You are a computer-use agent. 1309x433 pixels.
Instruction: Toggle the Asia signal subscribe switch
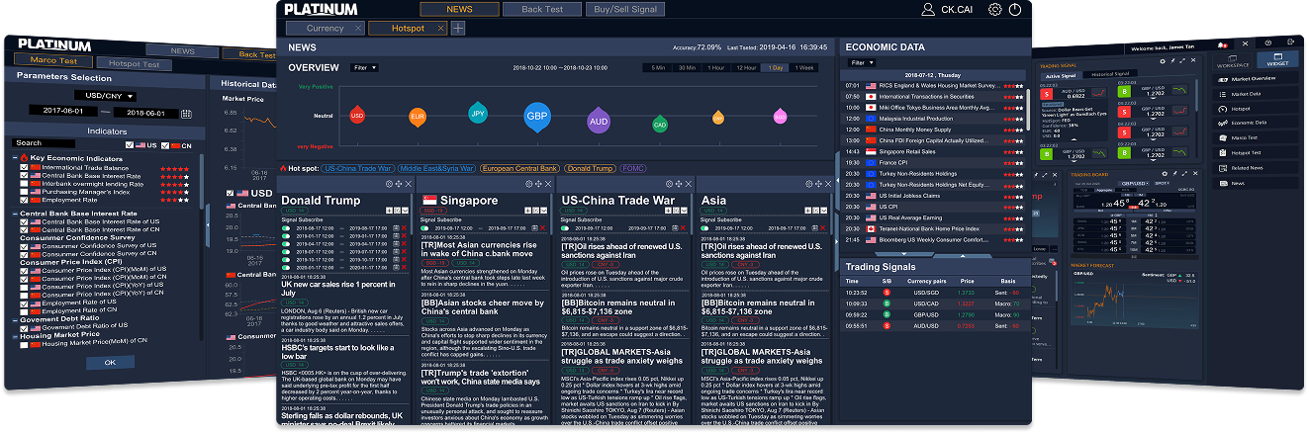click(705, 228)
